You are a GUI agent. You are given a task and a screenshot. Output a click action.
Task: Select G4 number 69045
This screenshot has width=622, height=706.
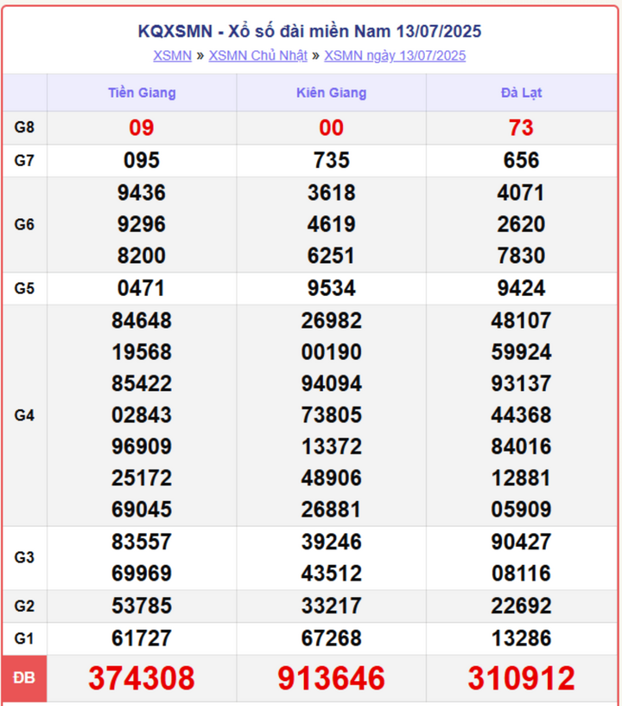[x=142, y=510]
